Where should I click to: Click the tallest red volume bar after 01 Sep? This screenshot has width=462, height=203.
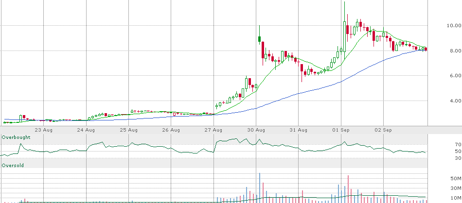pyautogui.click(x=348, y=189)
